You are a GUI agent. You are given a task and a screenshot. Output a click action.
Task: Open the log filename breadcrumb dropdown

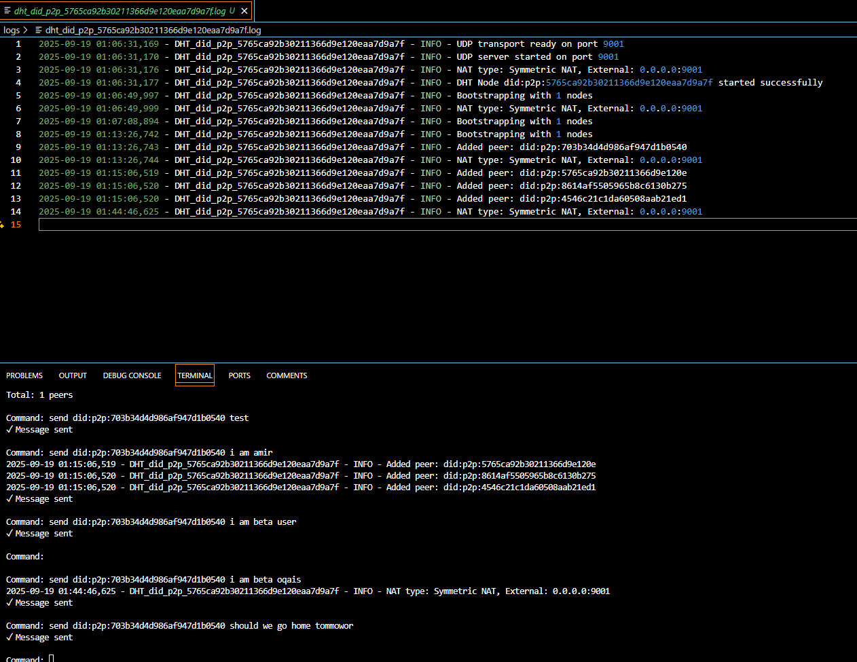[153, 30]
